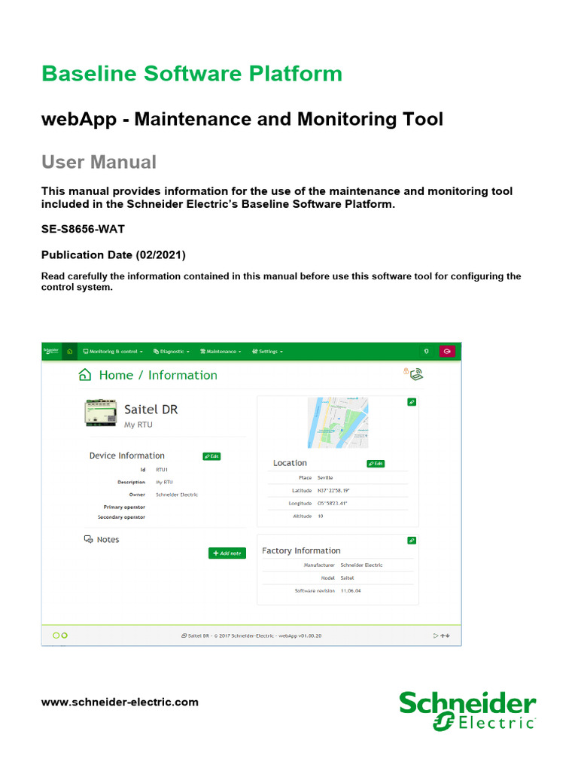Click the Notes speech-bubble icon

point(89,539)
